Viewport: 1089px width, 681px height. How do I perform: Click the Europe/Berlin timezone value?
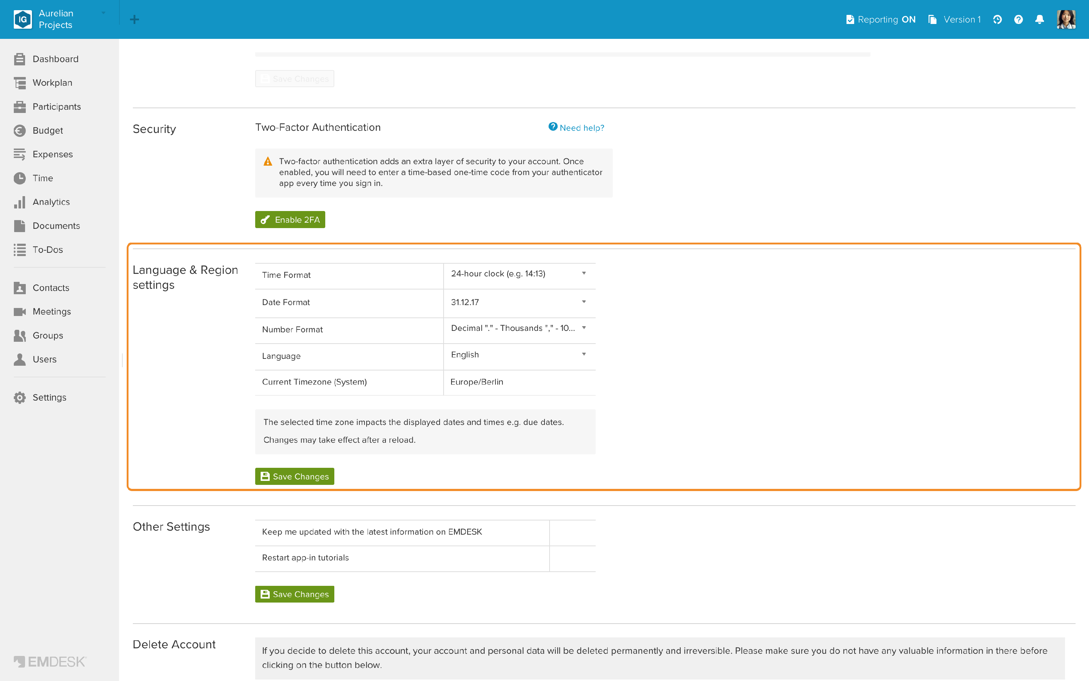477,382
